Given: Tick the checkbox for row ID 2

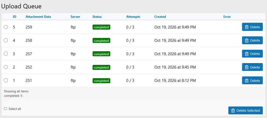Looking at the screenshot, I should click(x=6, y=67).
